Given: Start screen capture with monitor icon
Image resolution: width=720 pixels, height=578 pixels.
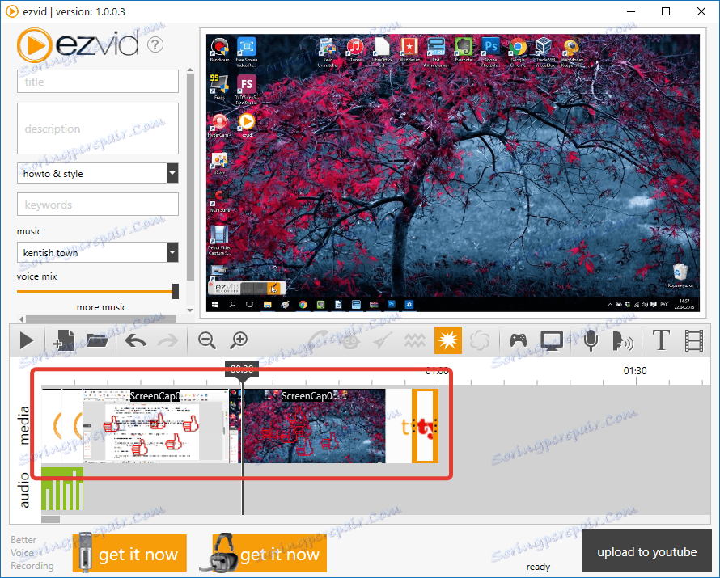Looking at the screenshot, I should (552, 340).
